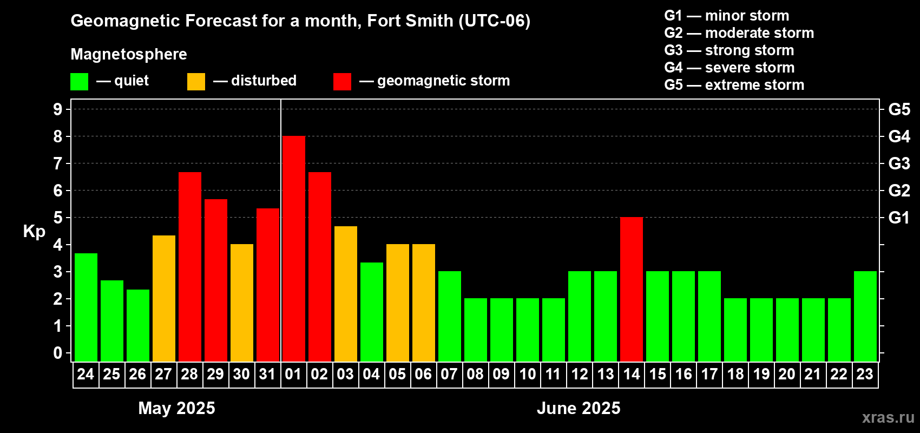Click the orange bar for June 05
This screenshot has height=433, width=920.
tap(398, 303)
